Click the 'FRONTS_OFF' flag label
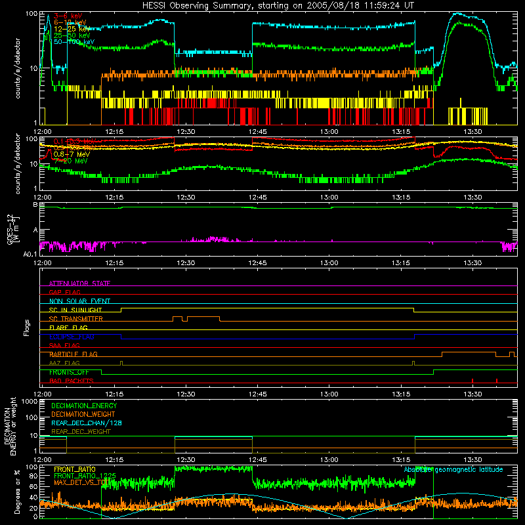The width and height of the screenshot is (525, 525). [70, 372]
